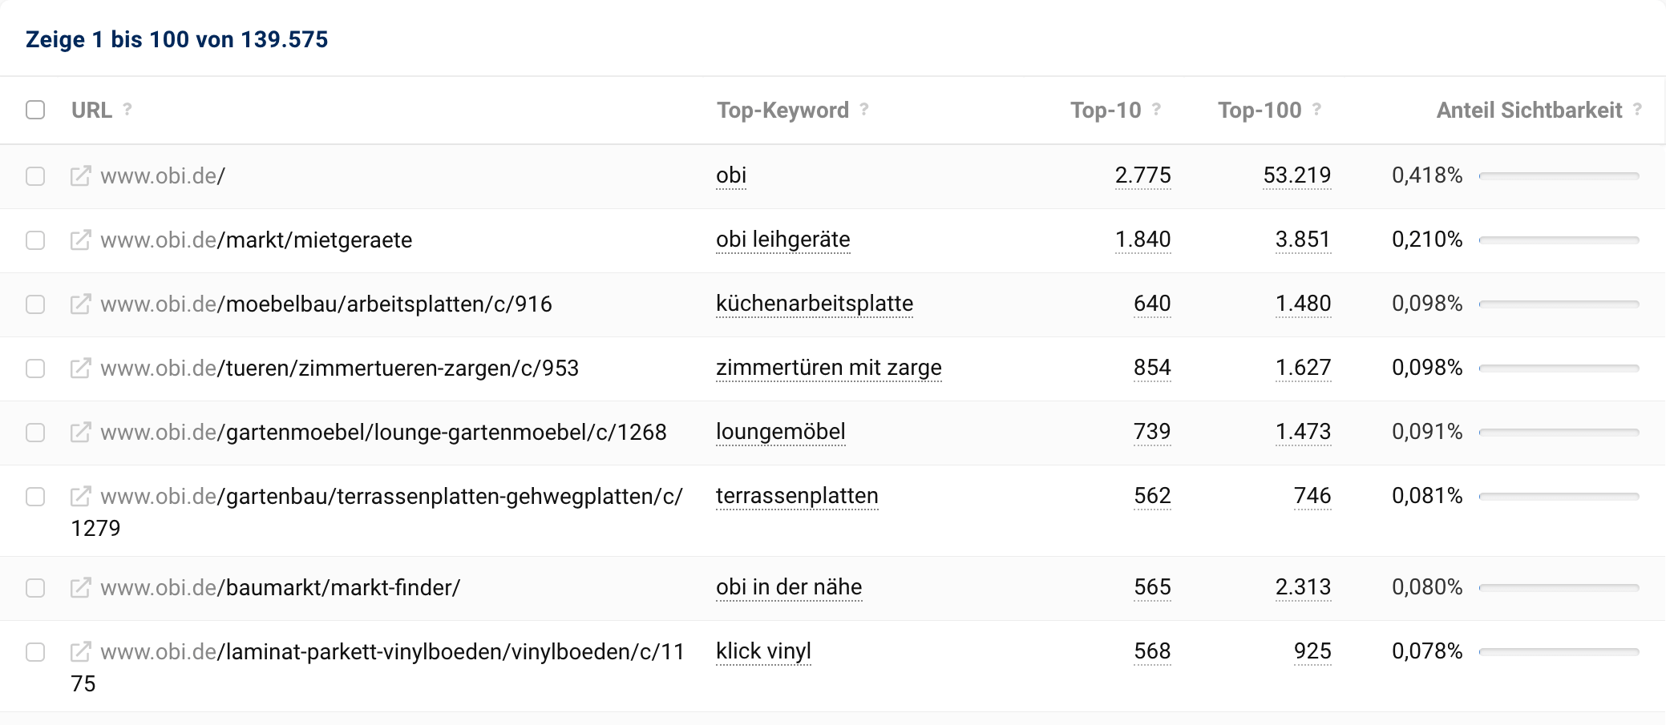Click help question mark next to Top-Keyword
Viewport: 1666px width, 725px height.
click(864, 109)
